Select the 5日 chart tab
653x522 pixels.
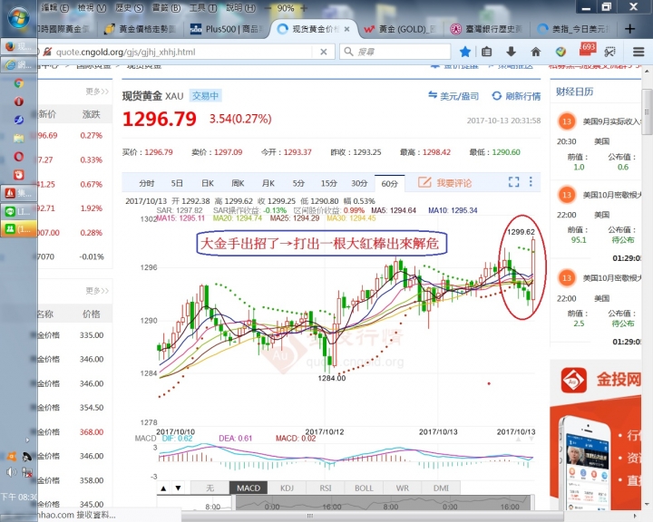(177, 183)
